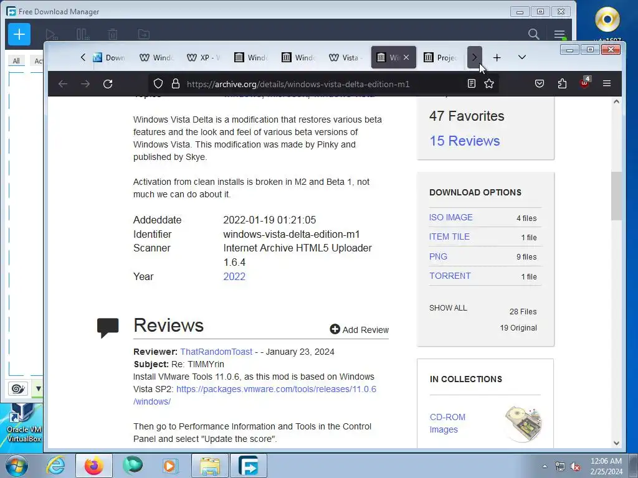Image resolution: width=638 pixels, height=478 pixels.
Task: Click CD-ROM Images collection thumbnail
Action: (523, 423)
